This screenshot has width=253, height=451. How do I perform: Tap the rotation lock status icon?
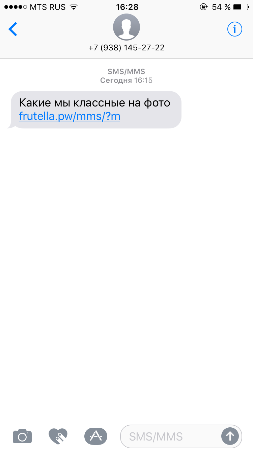click(x=203, y=7)
